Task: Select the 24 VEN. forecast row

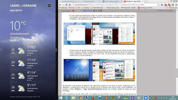Action: coord(26,63)
